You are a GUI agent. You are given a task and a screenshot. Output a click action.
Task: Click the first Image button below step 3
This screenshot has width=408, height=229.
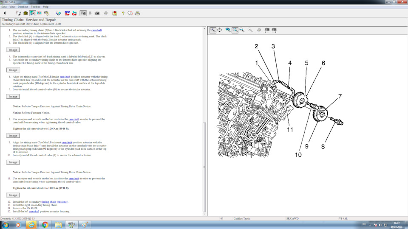13,50
